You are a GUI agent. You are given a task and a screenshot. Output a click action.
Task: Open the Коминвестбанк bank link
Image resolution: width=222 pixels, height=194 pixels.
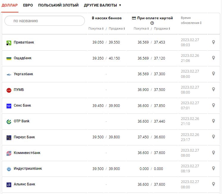click(27, 153)
